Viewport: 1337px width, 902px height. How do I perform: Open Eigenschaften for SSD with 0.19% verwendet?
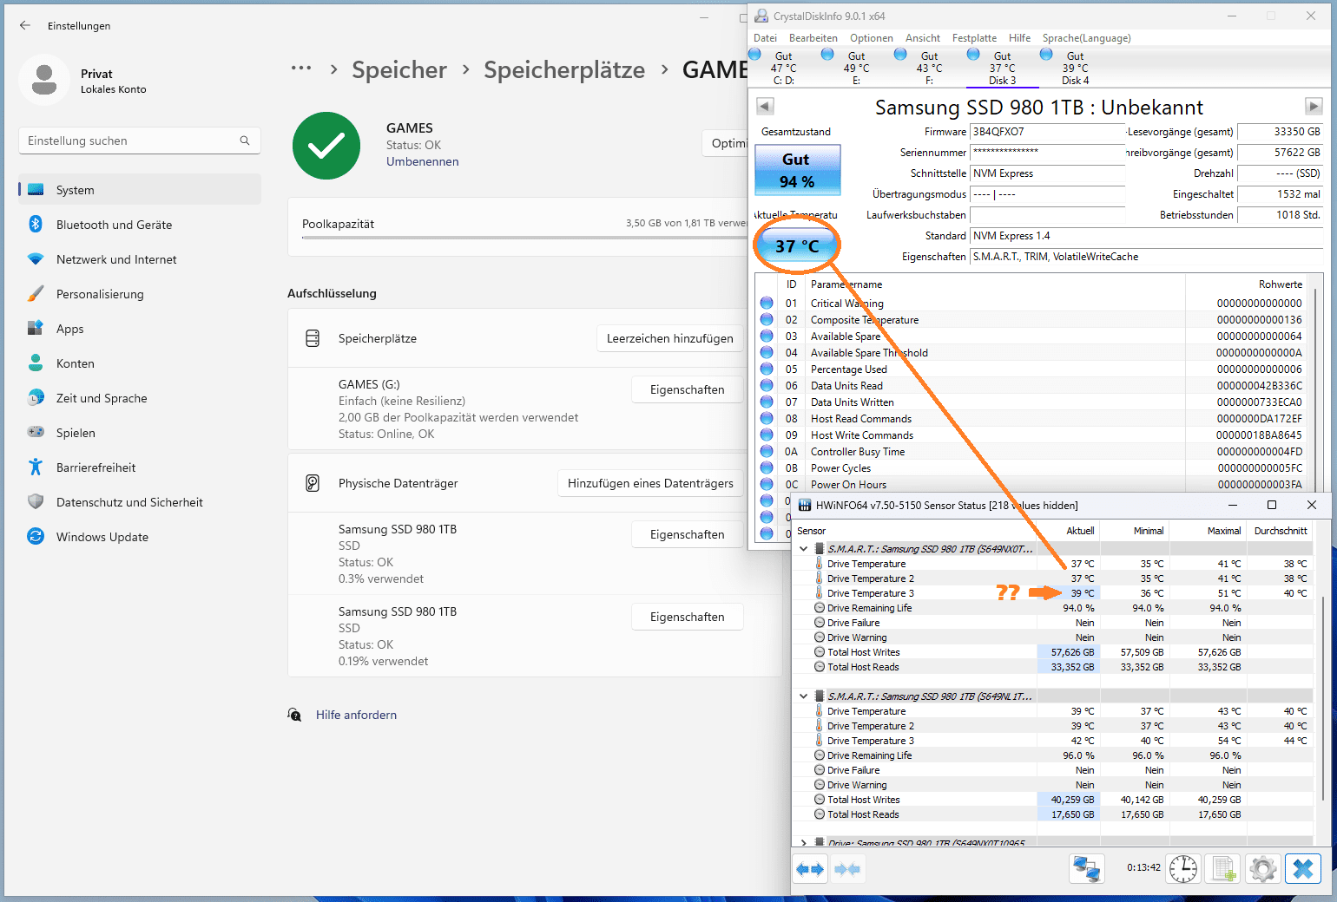coord(687,617)
